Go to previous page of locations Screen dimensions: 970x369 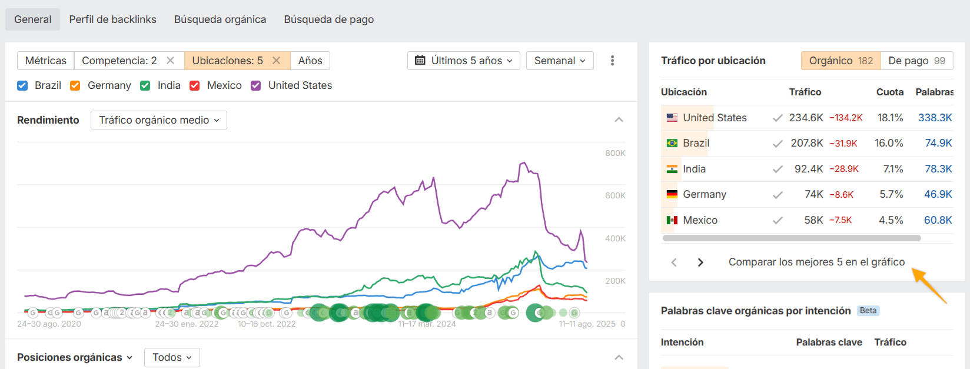[x=674, y=262]
